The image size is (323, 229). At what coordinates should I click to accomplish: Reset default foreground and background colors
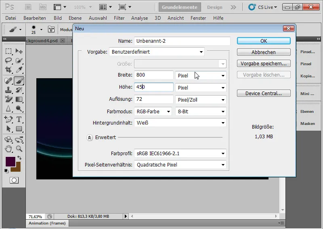(x=6, y=171)
